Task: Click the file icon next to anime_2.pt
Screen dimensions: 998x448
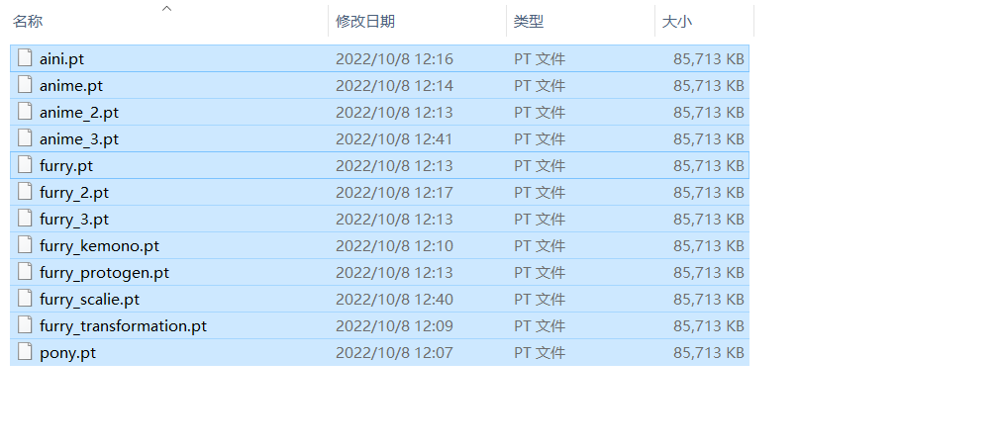Action: coord(25,111)
